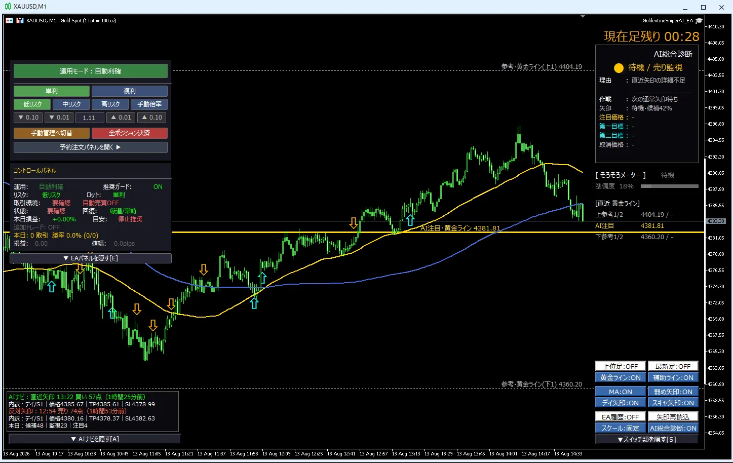Toggle the 最新足:OFF switch

673,366
